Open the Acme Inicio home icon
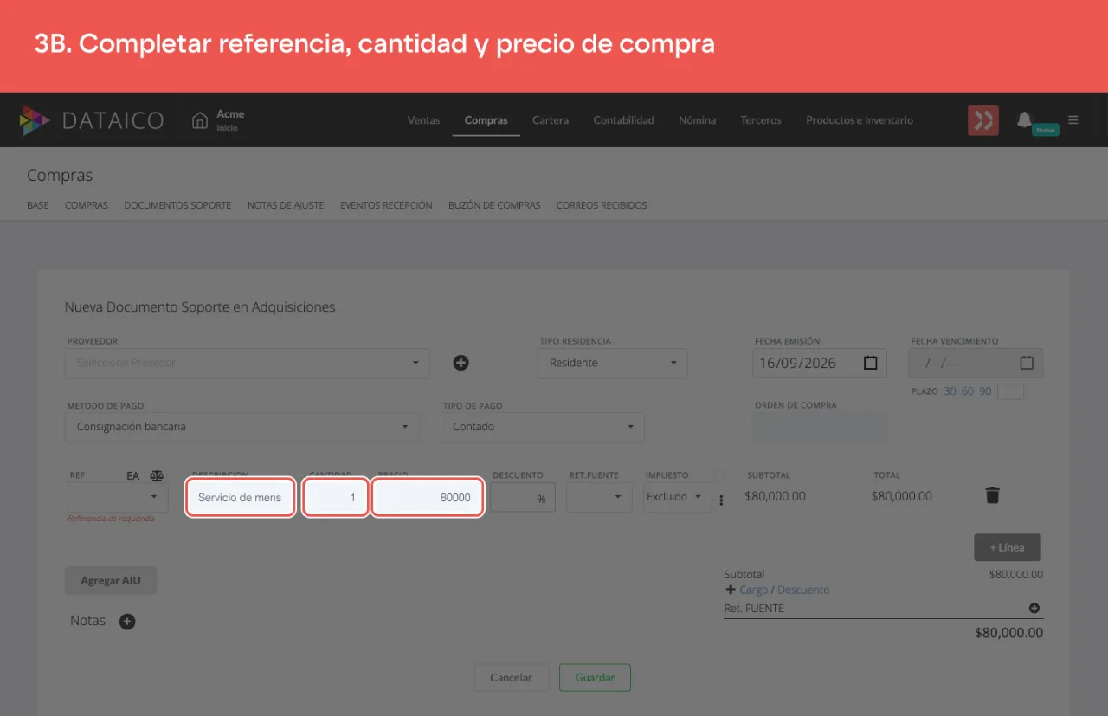This screenshot has height=716, width=1108. tap(200, 120)
